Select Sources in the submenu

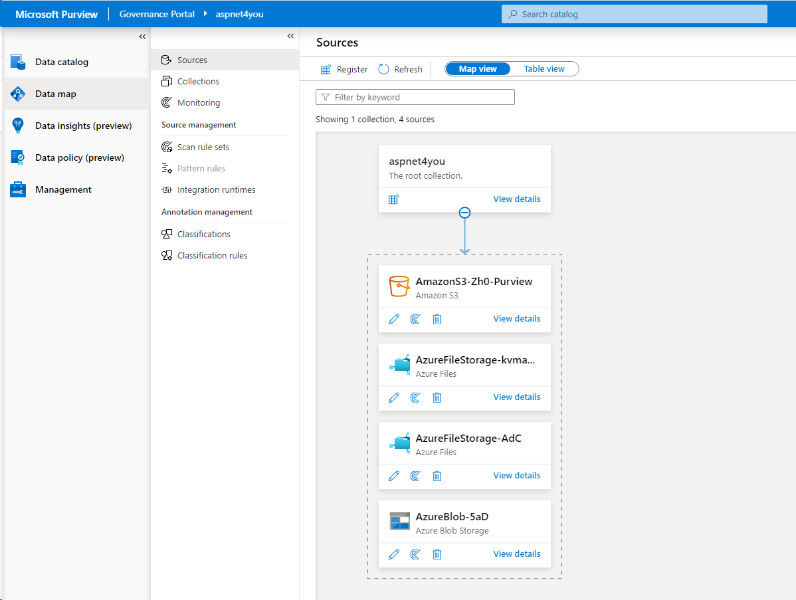point(225,60)
